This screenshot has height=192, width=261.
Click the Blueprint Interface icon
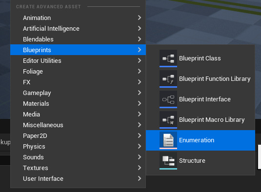[x=168, y=99]
